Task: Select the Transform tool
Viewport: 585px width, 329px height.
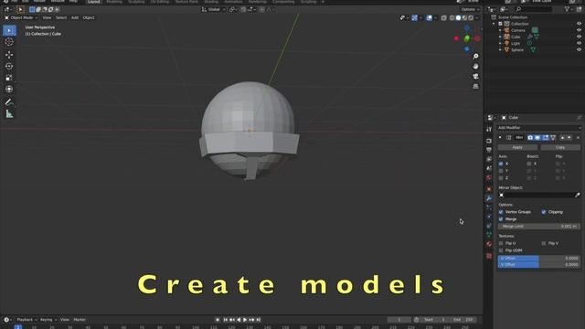Action: 9,90
